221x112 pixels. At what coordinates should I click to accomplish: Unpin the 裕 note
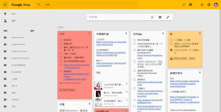coord(200,33)
